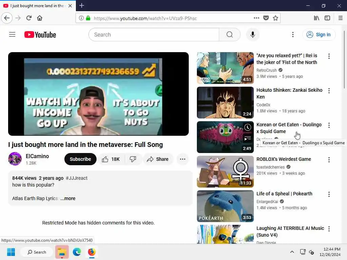Show site information icon in address bar
347x260 pixels.
coord(81,18)
